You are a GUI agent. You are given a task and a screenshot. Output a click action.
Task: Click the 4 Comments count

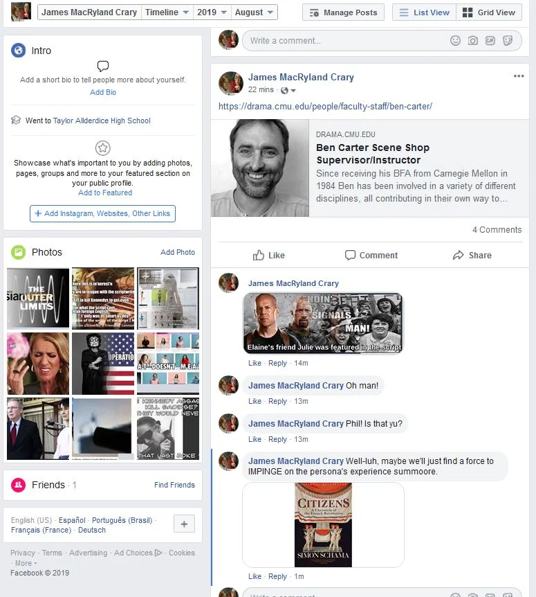tap(497, 229)
